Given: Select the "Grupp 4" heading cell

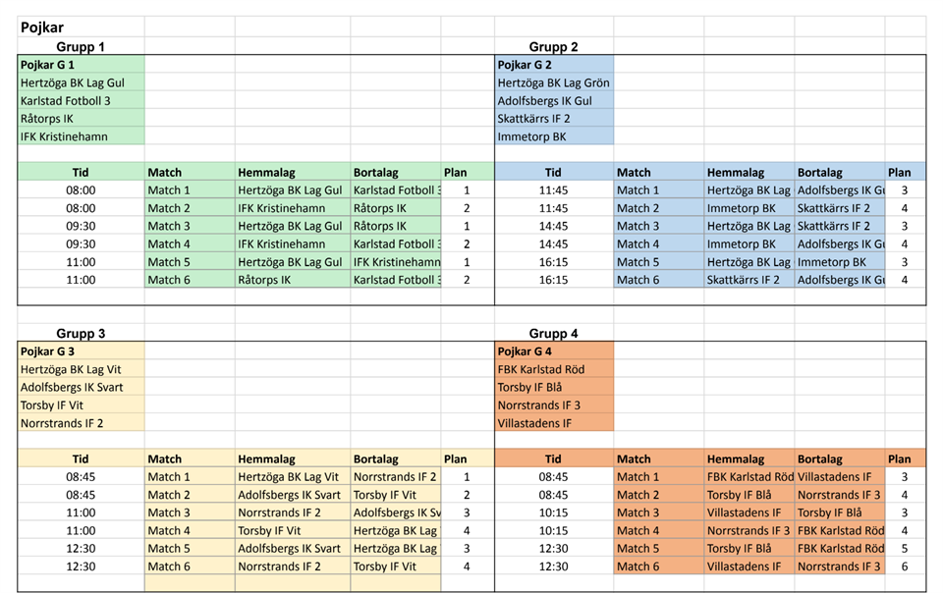Looking at the screenshot, I should coord(553,333).
